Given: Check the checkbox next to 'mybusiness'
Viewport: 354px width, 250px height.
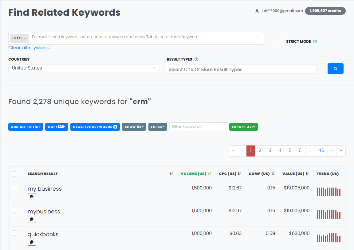Looking at the screenshot, I should tap(14, 210).
